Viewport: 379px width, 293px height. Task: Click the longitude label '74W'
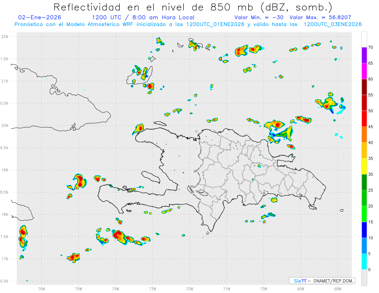(116, 289)
